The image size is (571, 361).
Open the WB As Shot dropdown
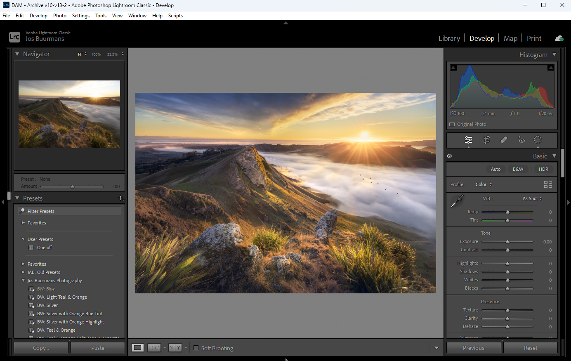[532, 198]
